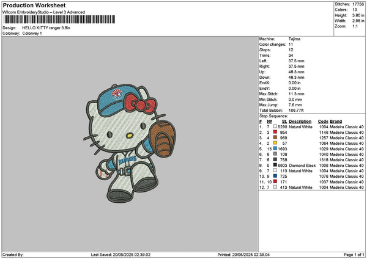367x259 pixels.
Task: Click the white swatch beside 5290 stitches
Action: pos(275,126)
